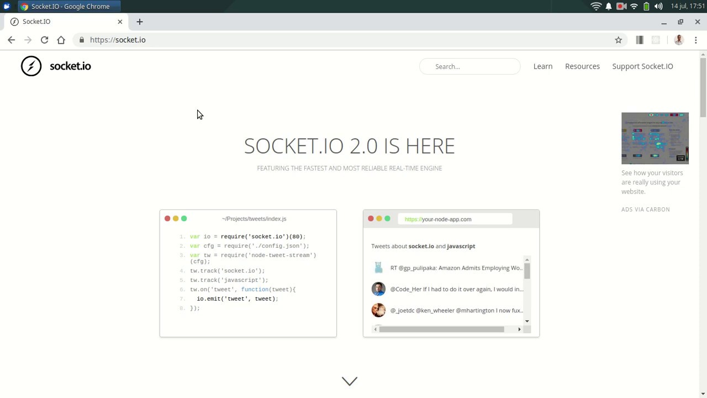Click the red dot on browser demo window
The image size is (707, 398).
(371, 219)
